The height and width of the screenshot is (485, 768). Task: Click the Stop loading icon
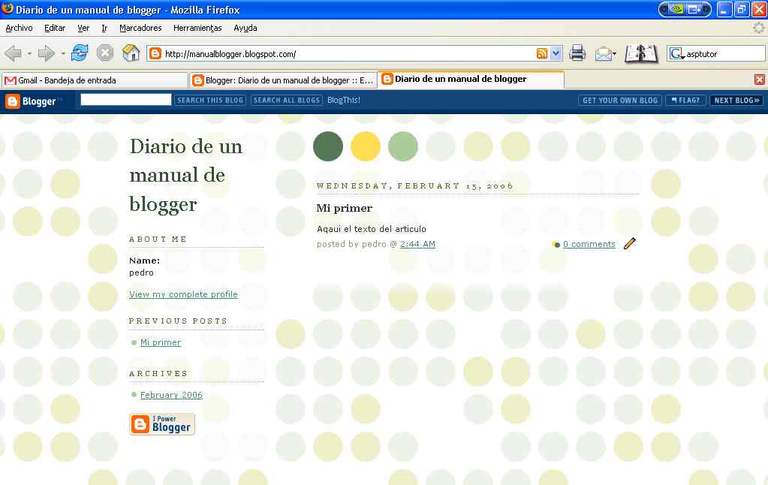(105, 53)
